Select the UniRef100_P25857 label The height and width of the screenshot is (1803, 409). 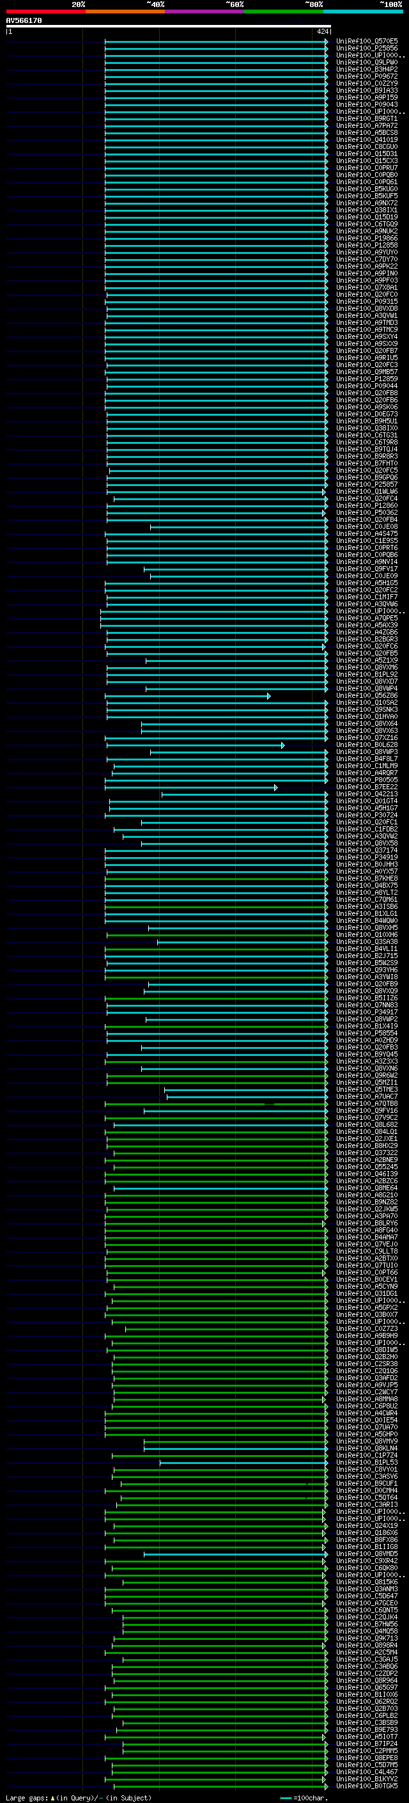[x=367, y=484]
